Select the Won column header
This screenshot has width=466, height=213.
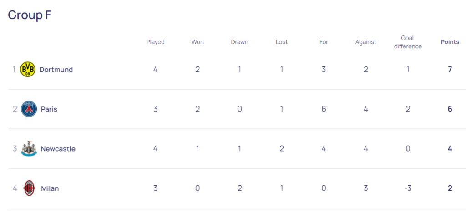198,42
